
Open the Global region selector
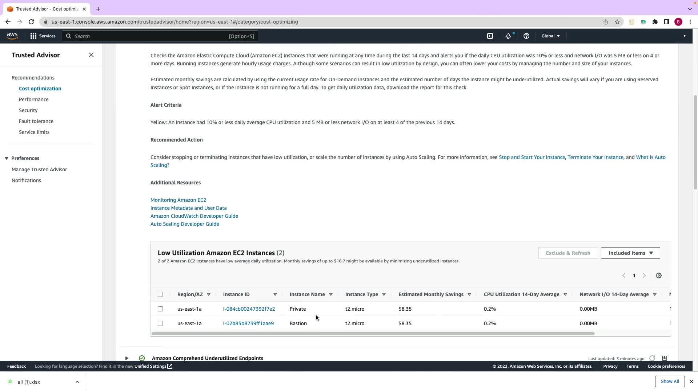(x=550, y=36)
